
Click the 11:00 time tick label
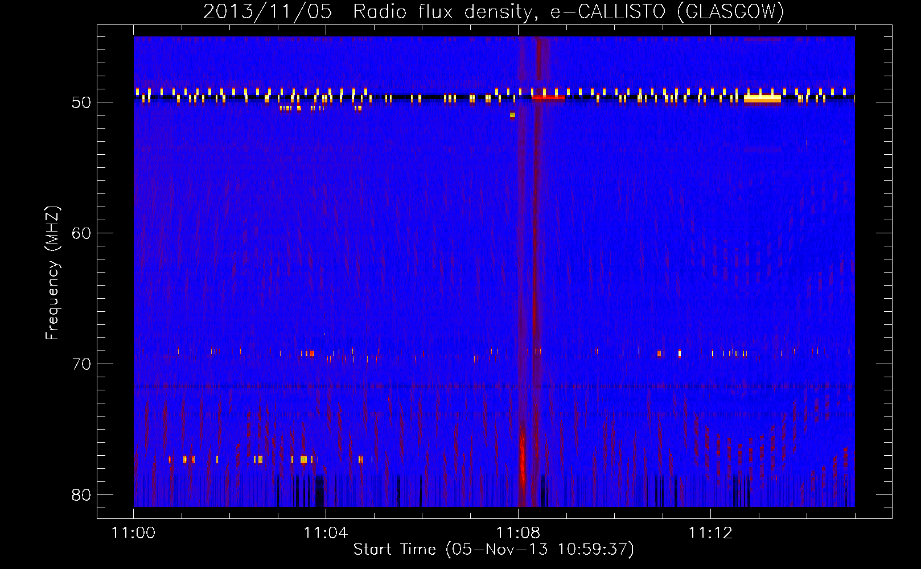click(x=134, y=533)
